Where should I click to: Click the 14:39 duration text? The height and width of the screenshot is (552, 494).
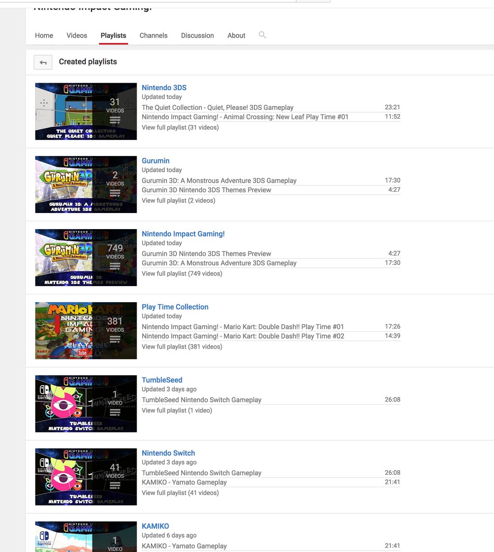point(392,336)
